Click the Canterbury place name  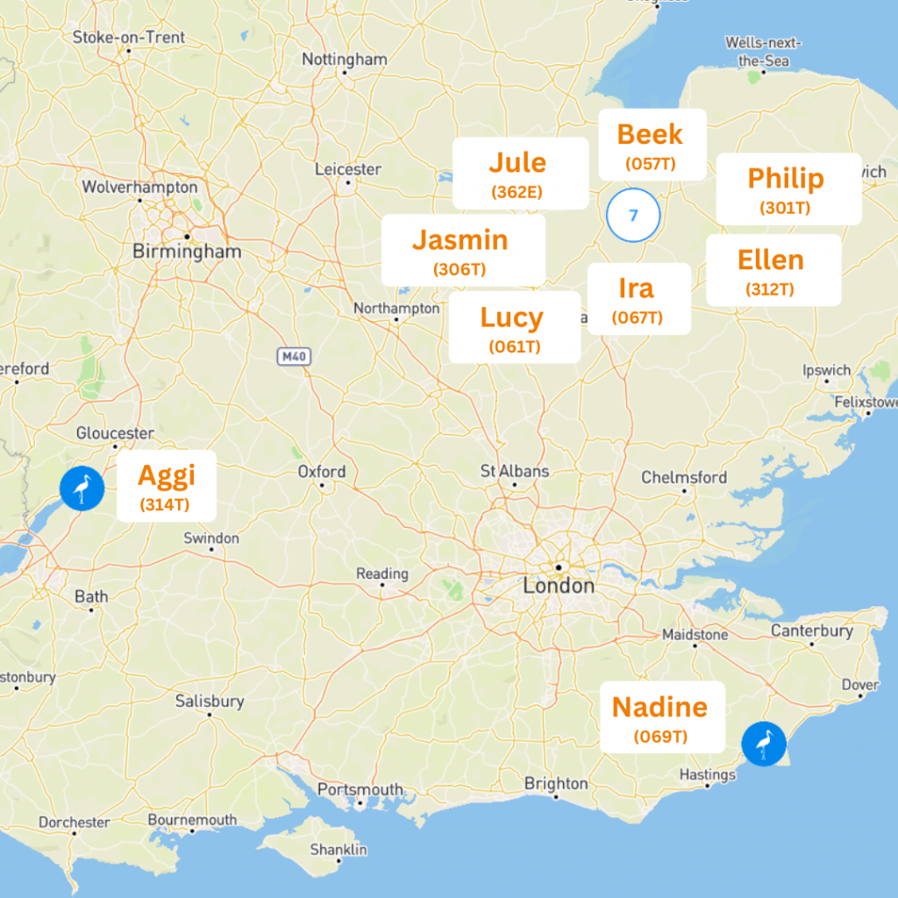811,631
